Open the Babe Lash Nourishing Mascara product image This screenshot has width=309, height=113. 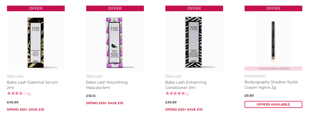coord(115,42)
